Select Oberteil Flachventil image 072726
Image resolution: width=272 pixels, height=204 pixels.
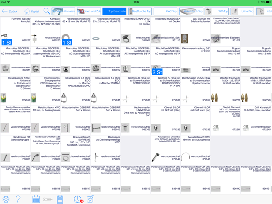point(244,98)
